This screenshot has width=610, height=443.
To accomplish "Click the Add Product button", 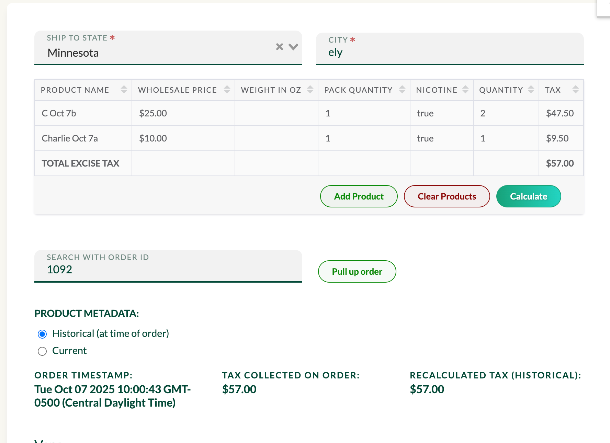I will click(359, 196).
